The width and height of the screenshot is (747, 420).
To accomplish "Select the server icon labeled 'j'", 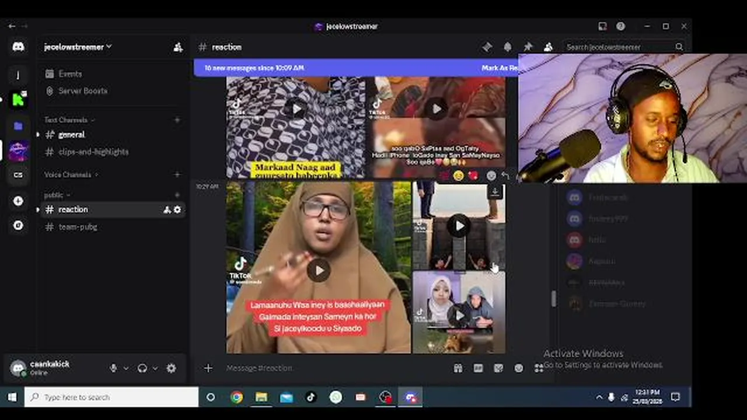I will pos(18,75).
